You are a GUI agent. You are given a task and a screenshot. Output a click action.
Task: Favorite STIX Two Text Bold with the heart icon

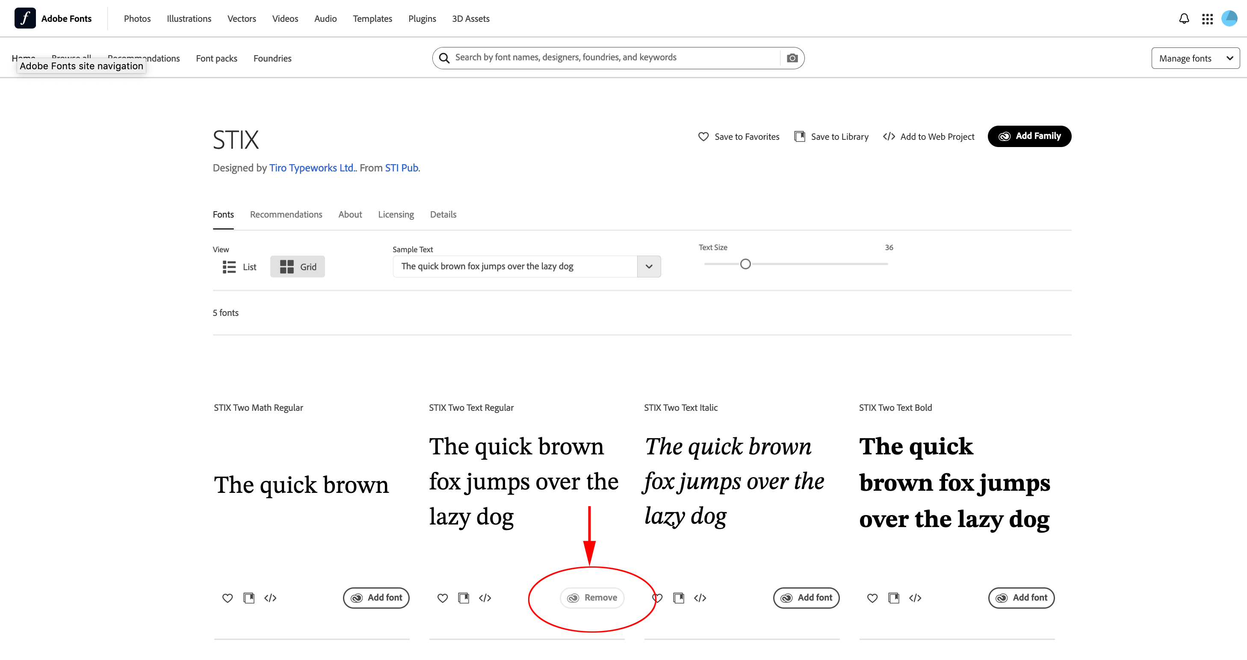click(872, 598)
